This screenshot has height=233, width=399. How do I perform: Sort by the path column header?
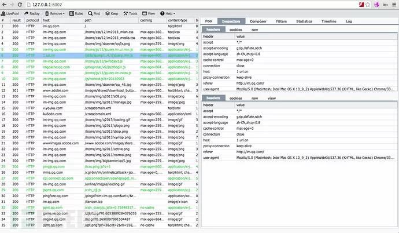[x=111, y=20]
